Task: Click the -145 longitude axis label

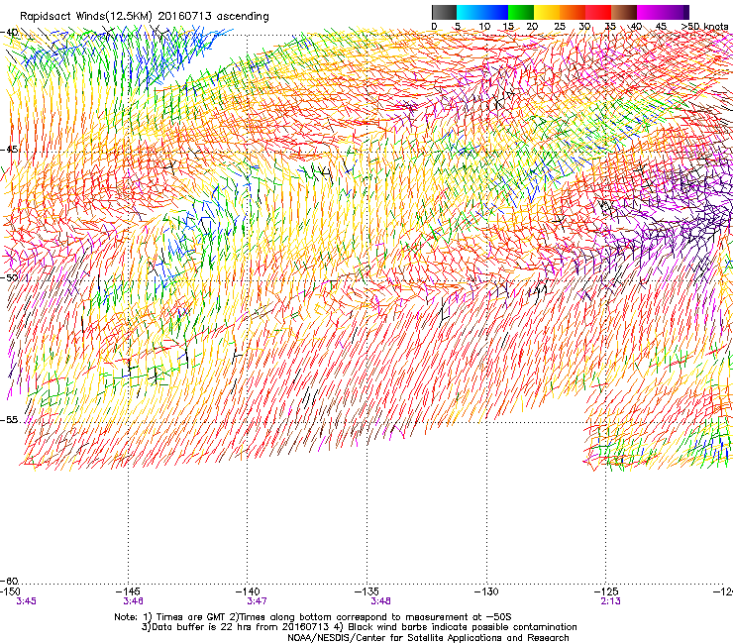Action: tap(128, 591)
